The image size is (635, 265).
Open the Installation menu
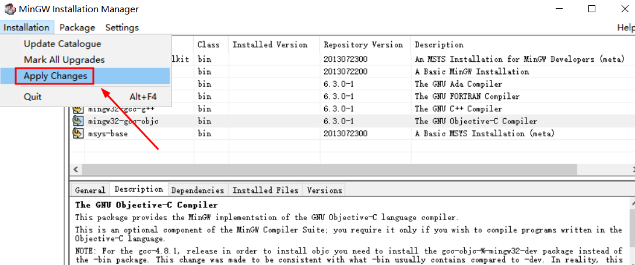27,27
